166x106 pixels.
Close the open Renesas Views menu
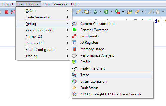[28, 4]
